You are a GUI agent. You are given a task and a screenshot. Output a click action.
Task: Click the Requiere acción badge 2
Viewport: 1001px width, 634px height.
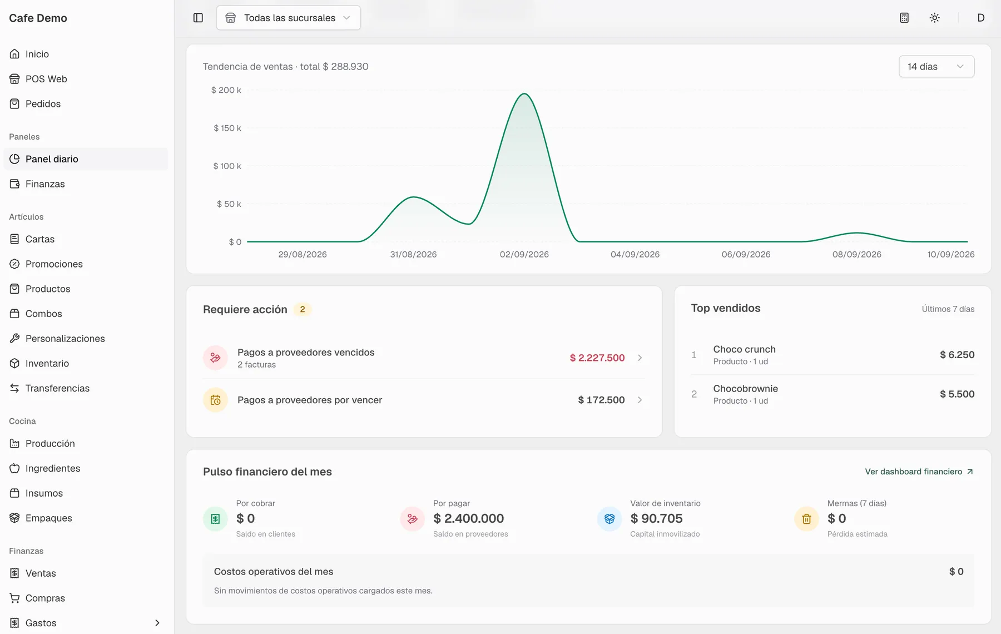302,310
